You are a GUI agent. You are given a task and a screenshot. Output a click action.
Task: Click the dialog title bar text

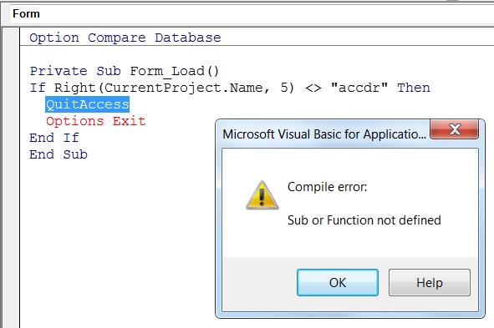324,134
